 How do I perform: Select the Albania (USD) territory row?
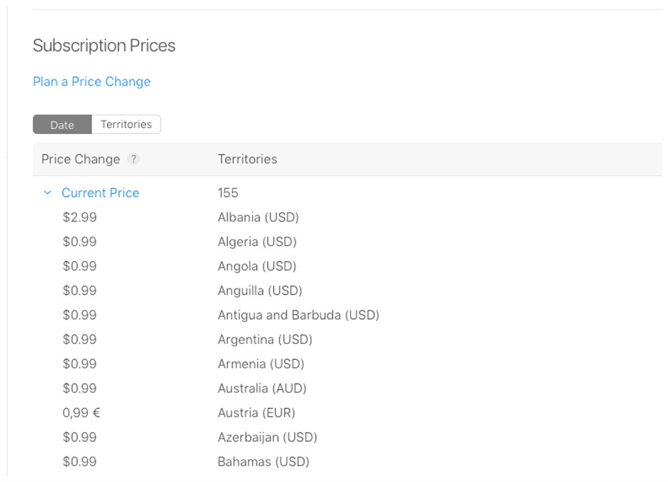258,218
